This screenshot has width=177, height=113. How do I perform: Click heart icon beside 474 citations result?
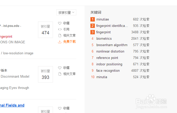coord(60,23)
